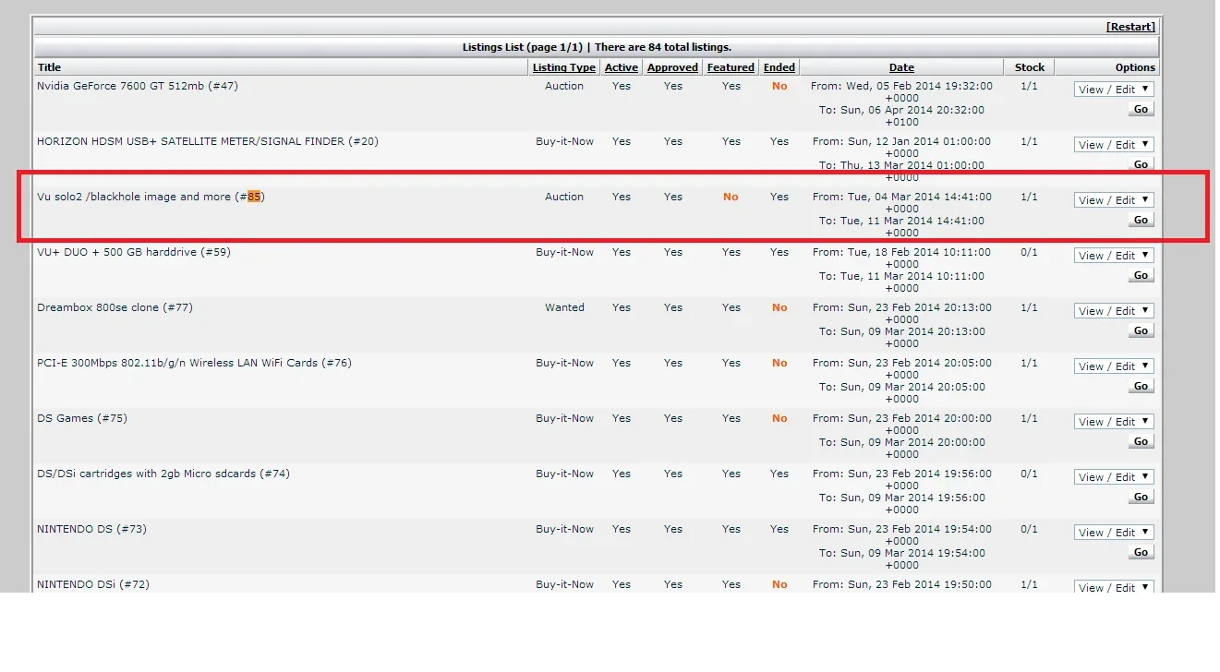
Task: Click 'Buy-it-Now' type for HORIZON HDSM row
Action: click(x=564, y=141)
